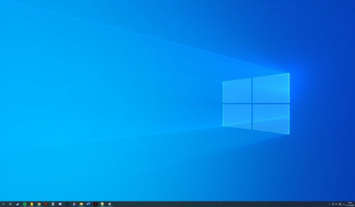
Task: Open Task View on the taskbar
Action: (10, 204)
